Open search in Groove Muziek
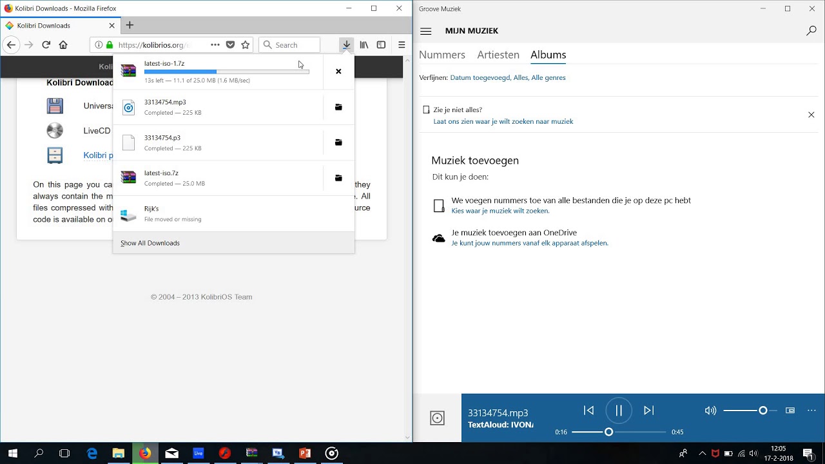Screen dimensions: 825x464 (x=811, y=31)
